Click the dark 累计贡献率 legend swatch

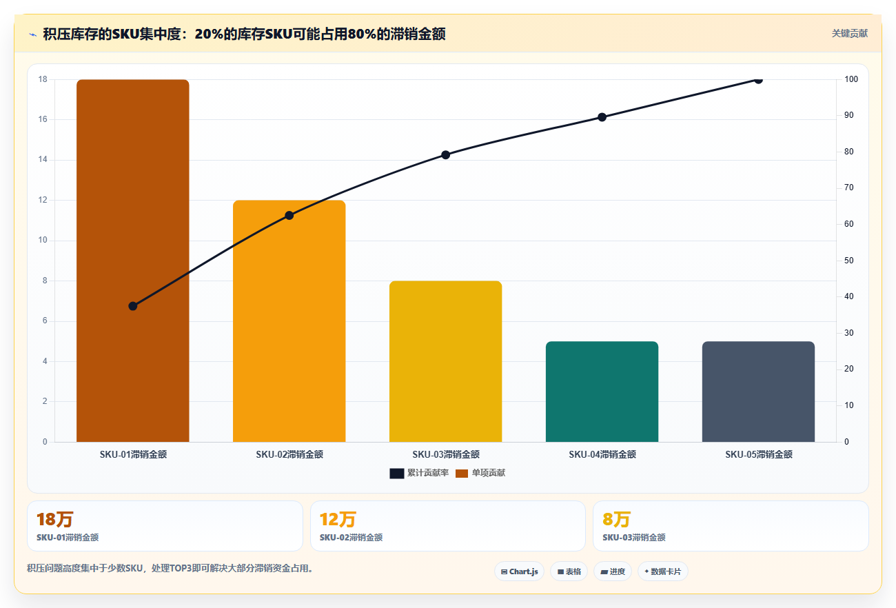tap(396, 473)
